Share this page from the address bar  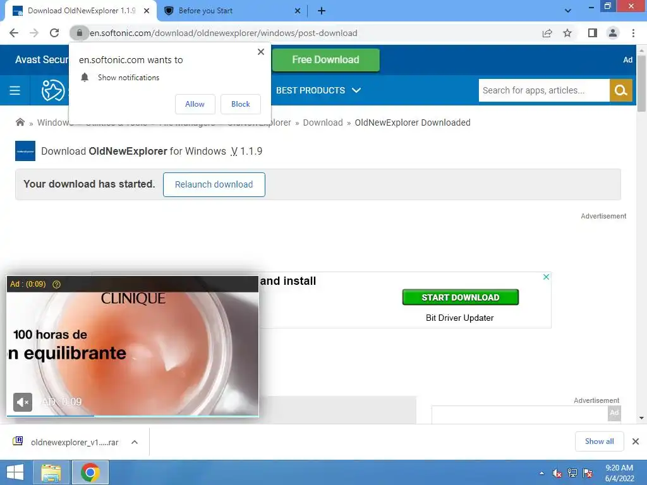[547, 33]
